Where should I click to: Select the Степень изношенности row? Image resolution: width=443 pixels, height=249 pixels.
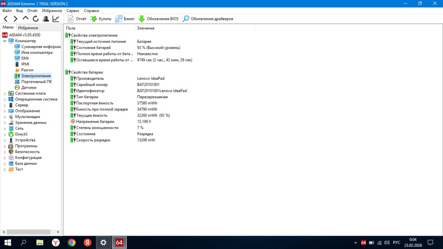click(x=97, y=128)
